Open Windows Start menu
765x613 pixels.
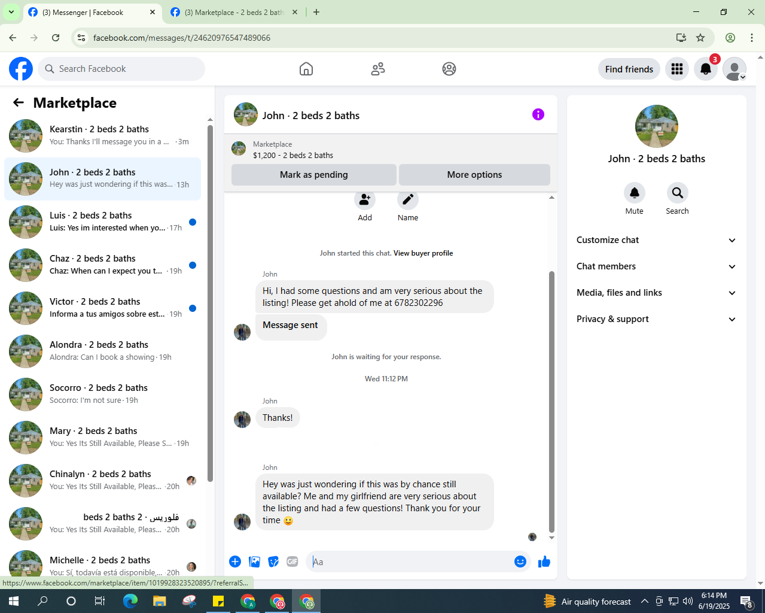(x=13, y=601)
